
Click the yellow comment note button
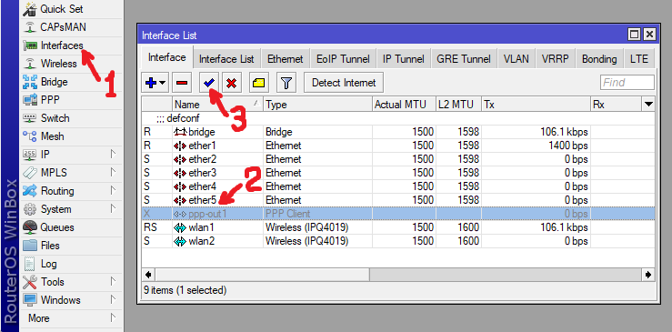pyautogui.click(x=258, y=83)
